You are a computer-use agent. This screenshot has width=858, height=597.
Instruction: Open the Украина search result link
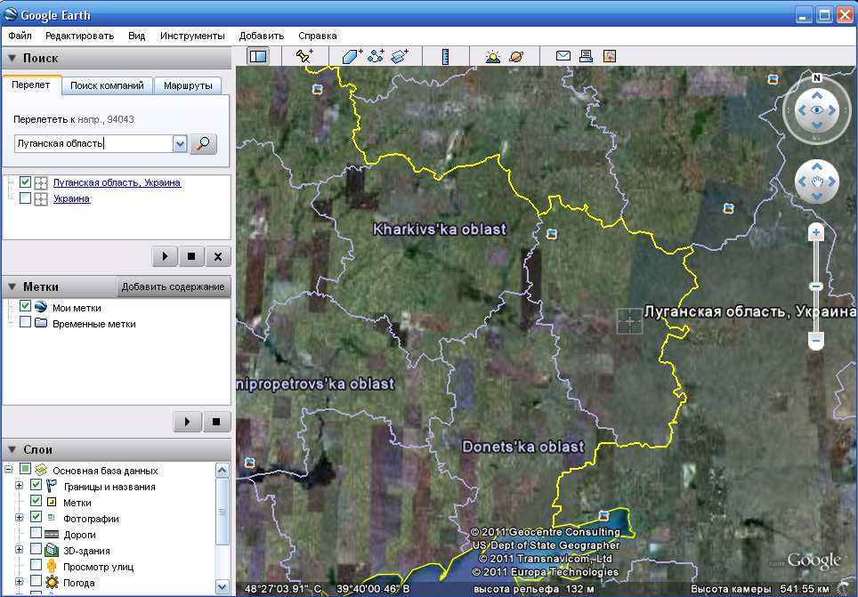coord(71,198)
